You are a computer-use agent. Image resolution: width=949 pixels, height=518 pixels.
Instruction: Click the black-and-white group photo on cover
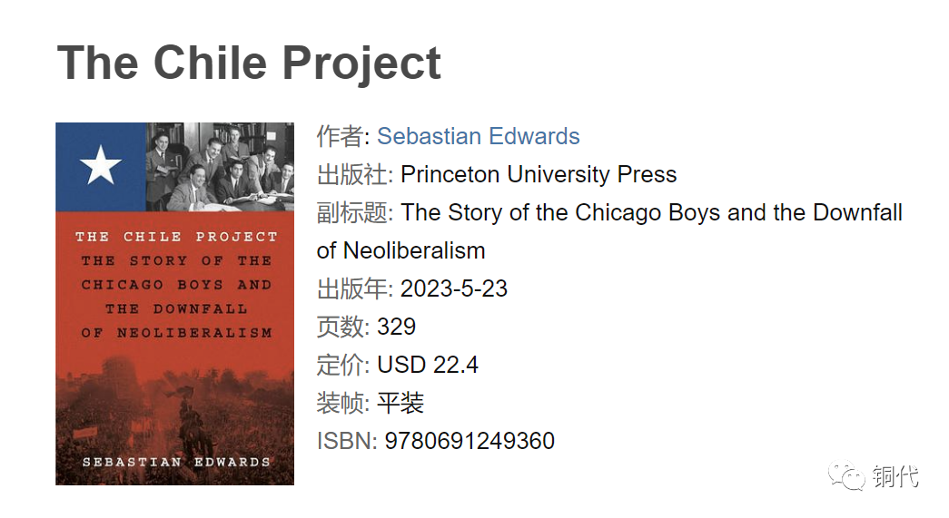(221, 167)
